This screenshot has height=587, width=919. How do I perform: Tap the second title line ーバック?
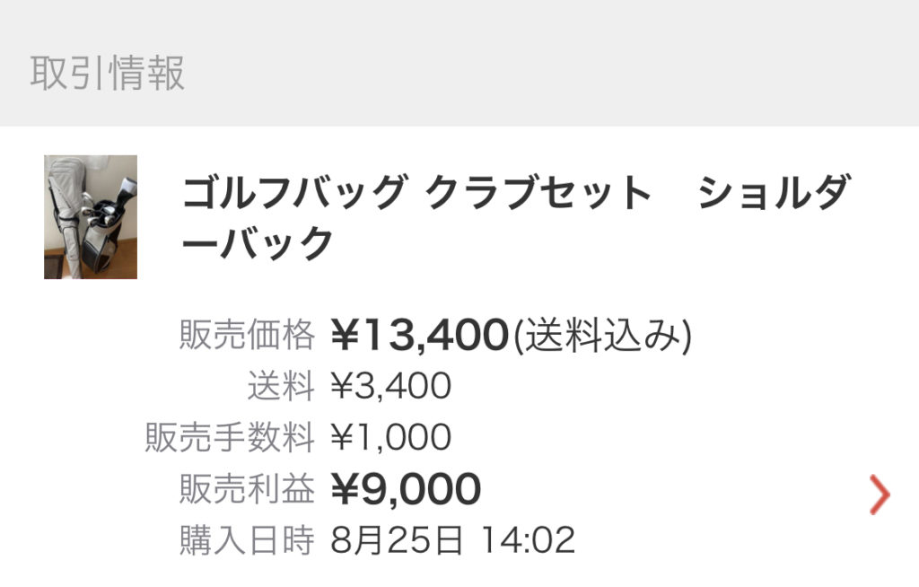pyautogui.click(x=258, y=242)
